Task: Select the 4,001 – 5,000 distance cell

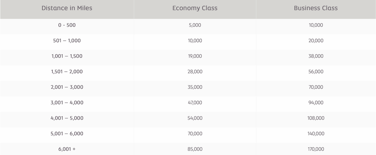Action: [x=67, y=118]
